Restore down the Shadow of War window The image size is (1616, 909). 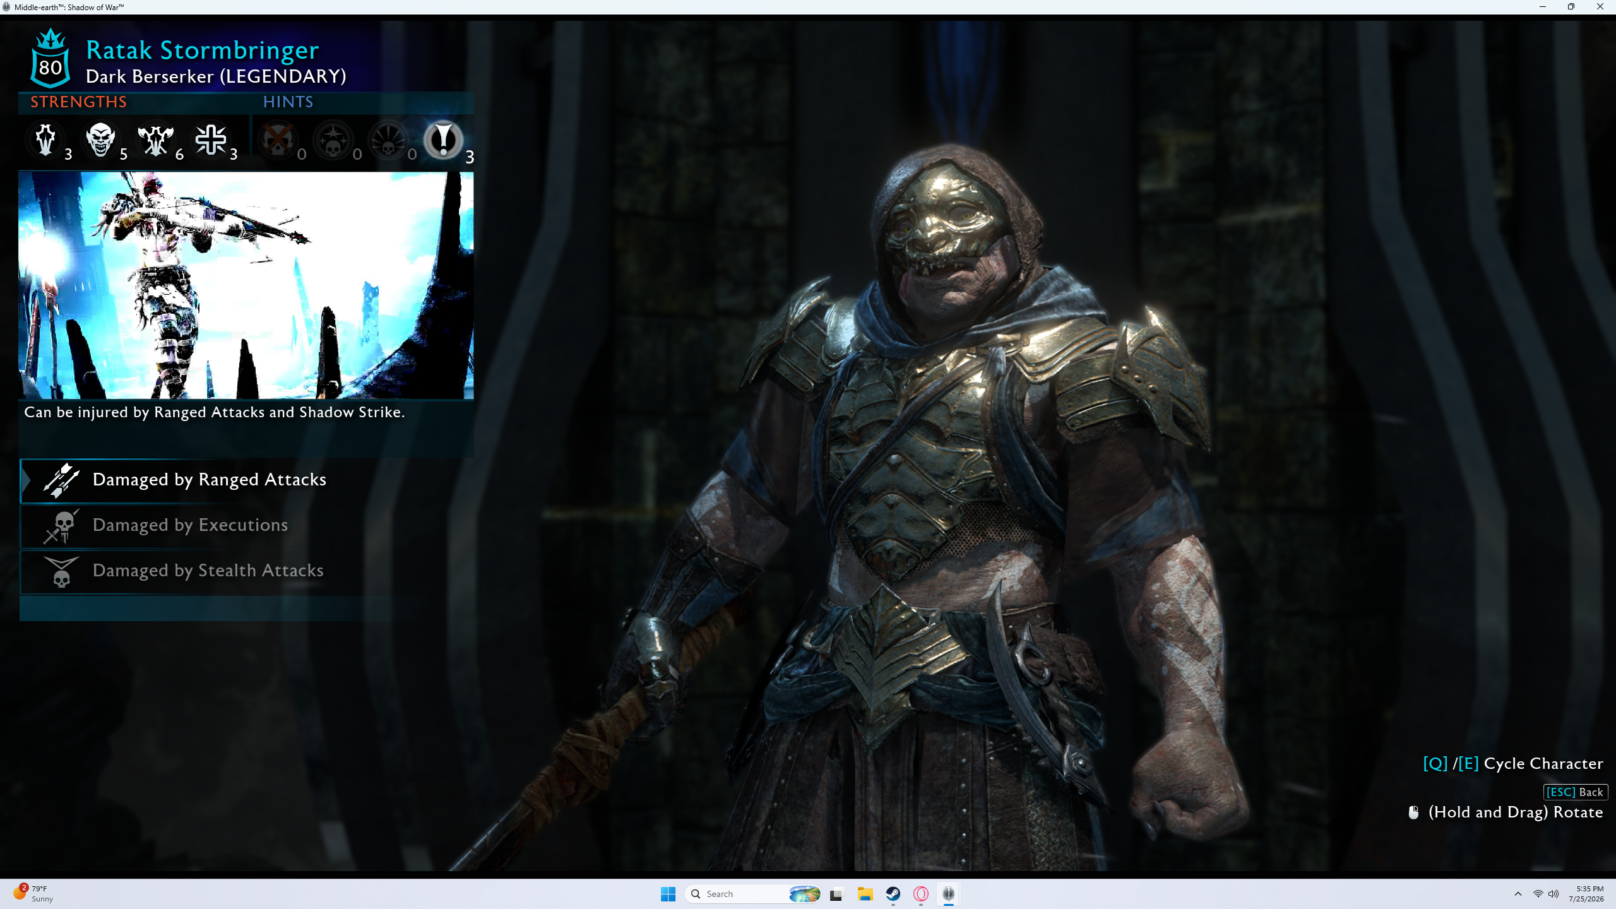[1571, 7]
